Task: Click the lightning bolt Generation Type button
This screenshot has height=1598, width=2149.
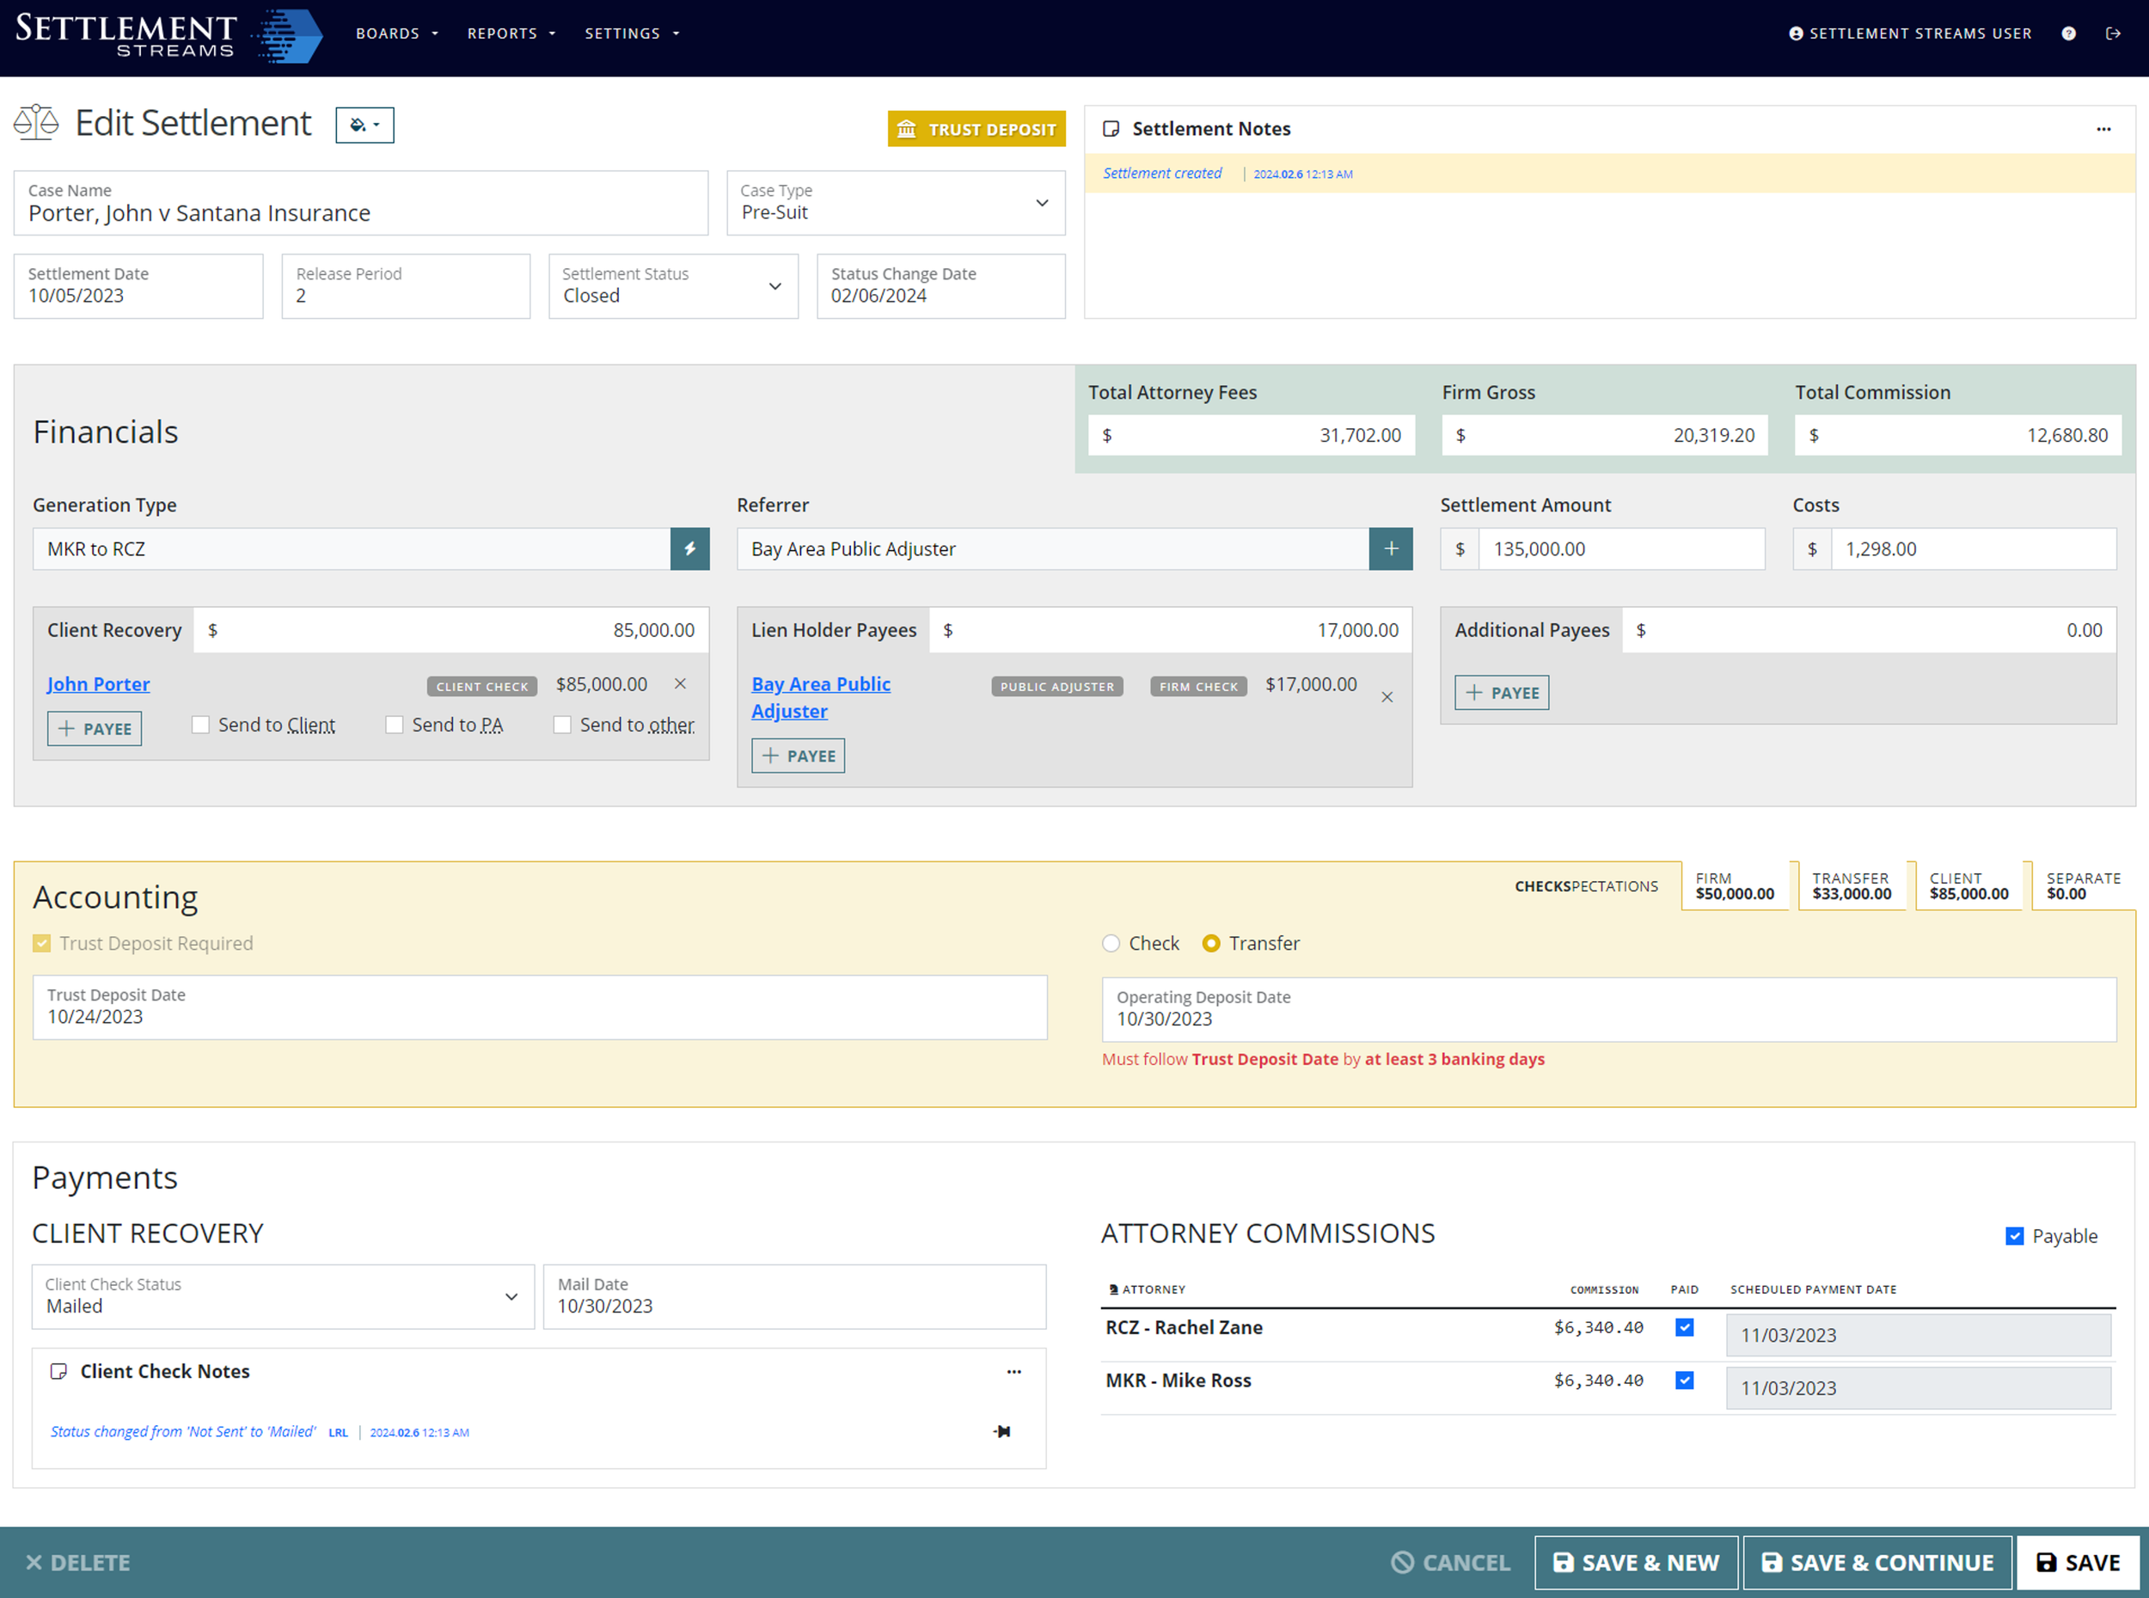Action: 689,548
